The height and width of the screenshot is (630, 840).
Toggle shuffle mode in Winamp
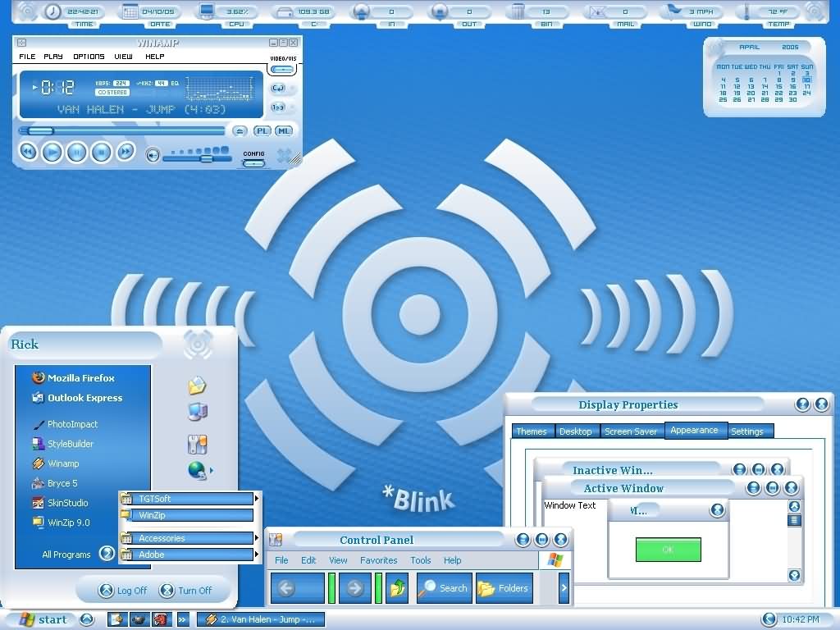pyautogui.click(x=277, y=107)
